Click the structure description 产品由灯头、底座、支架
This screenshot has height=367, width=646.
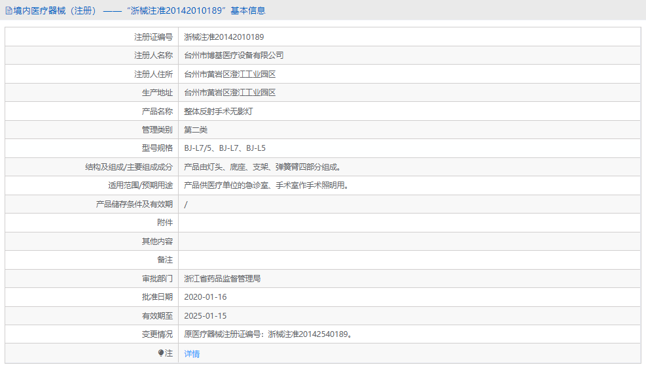click(x=262, y=167)
